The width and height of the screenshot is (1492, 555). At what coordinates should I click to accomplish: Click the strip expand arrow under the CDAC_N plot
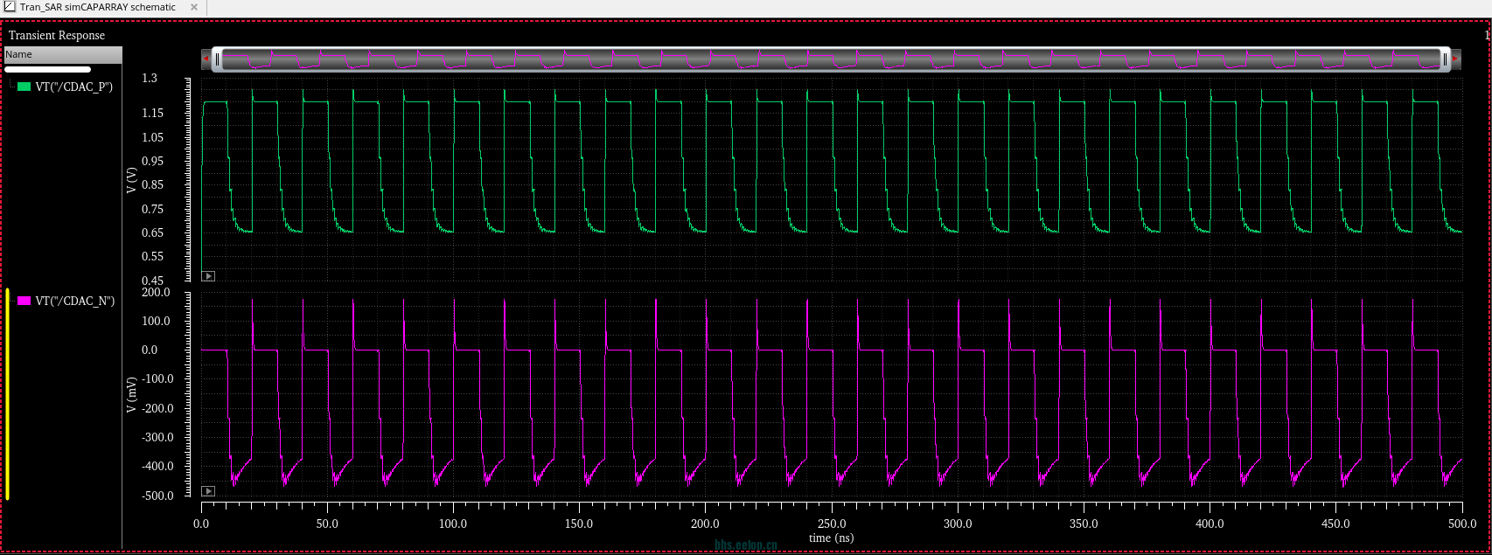click(208, 491)
